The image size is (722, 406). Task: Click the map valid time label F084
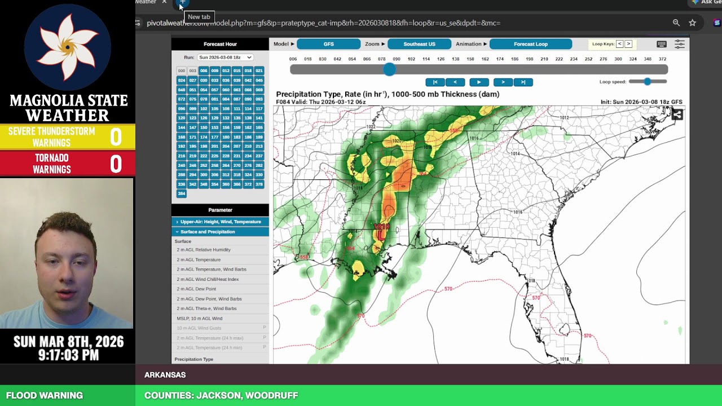tap(321, 102)
